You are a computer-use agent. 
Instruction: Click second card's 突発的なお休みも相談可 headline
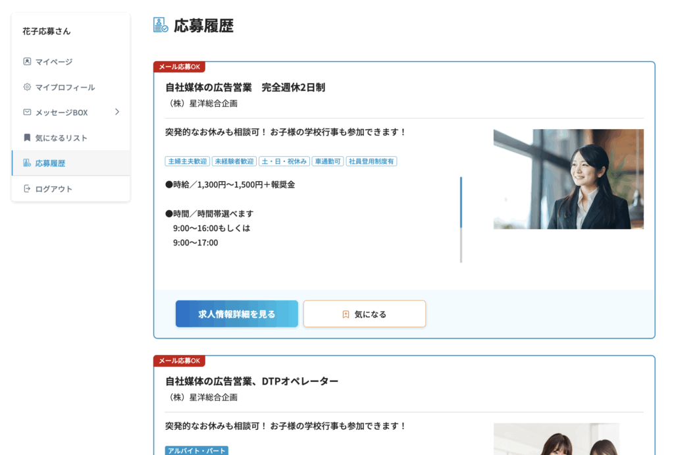pyautogui.click(x=286, y=426)
